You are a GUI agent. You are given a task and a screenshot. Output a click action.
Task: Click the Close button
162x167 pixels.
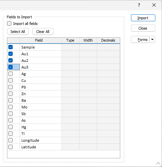[x=143, y=28]
